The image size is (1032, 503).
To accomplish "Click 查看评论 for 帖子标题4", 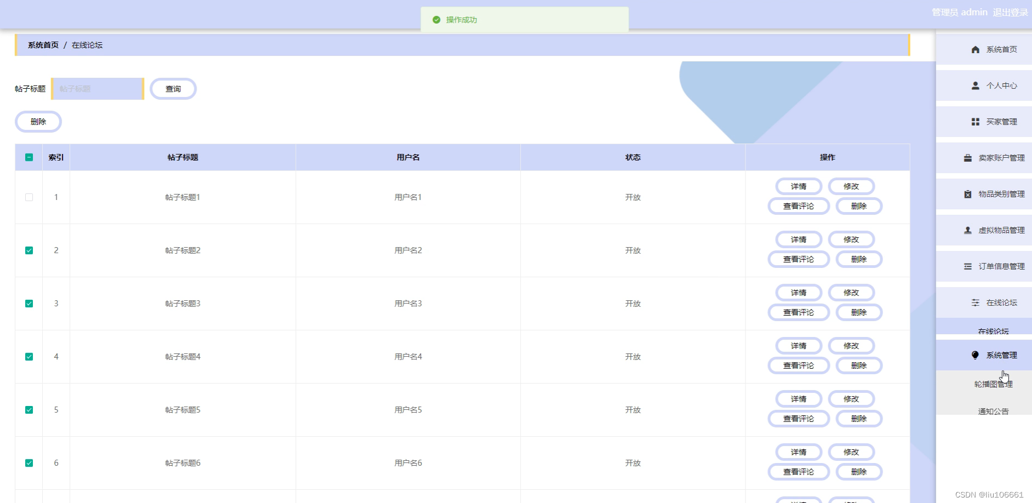I will click(799, 365).
